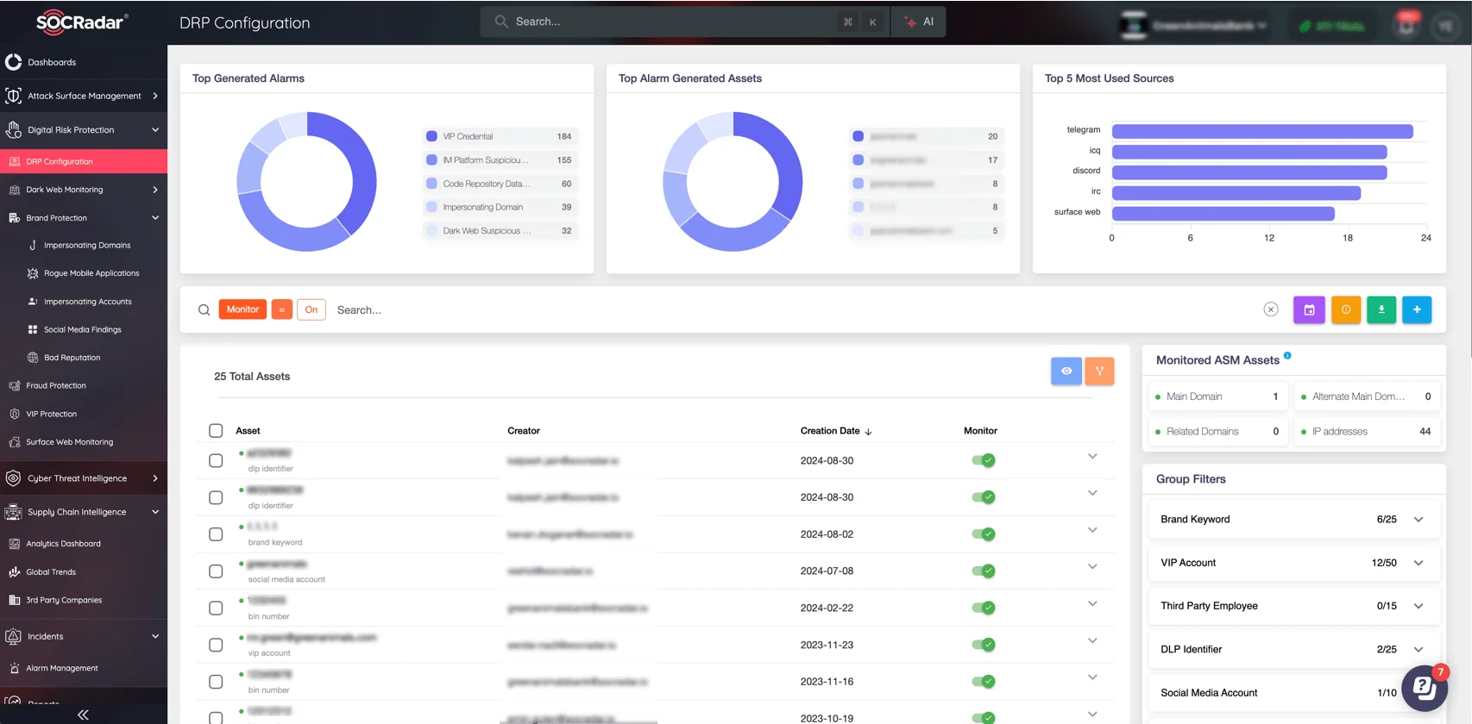The width and height of the screenshot is (1472, 724).
Task: Click the telegram bar in sources chart
Action: pos(1262,131)
